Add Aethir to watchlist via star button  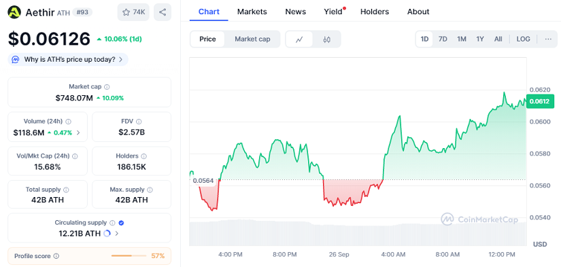(x=133, y=12)
